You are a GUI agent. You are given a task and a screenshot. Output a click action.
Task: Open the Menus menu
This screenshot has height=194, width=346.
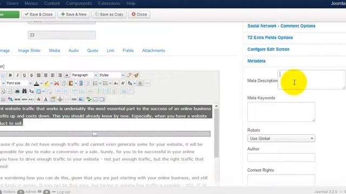coord(31,3)
